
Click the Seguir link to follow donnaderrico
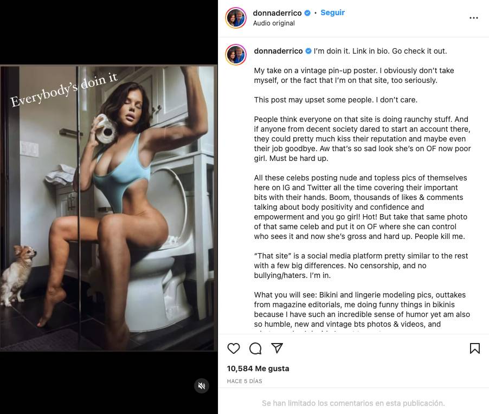coord(332,12)
